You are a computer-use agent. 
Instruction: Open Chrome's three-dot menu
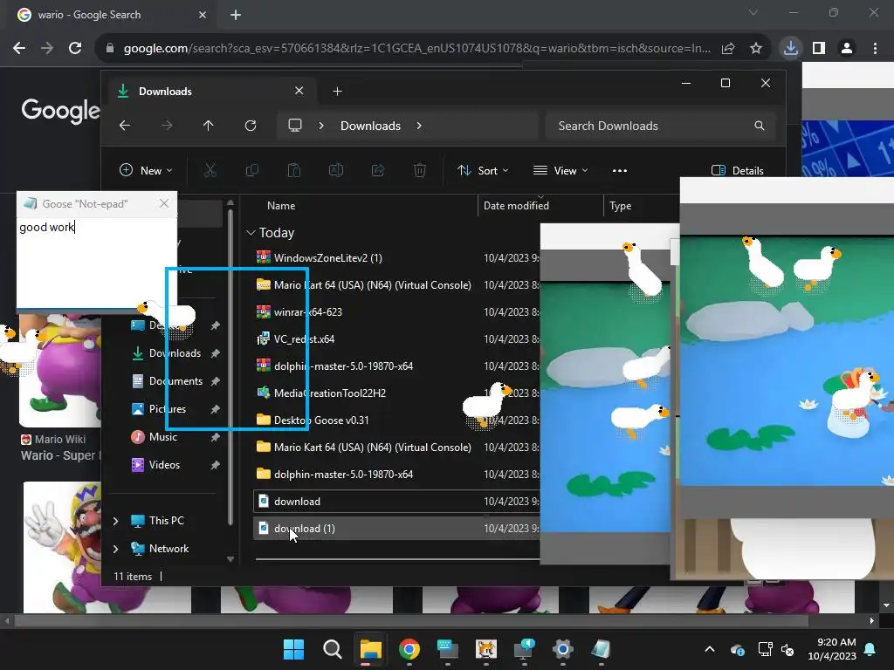coord(875,49)
